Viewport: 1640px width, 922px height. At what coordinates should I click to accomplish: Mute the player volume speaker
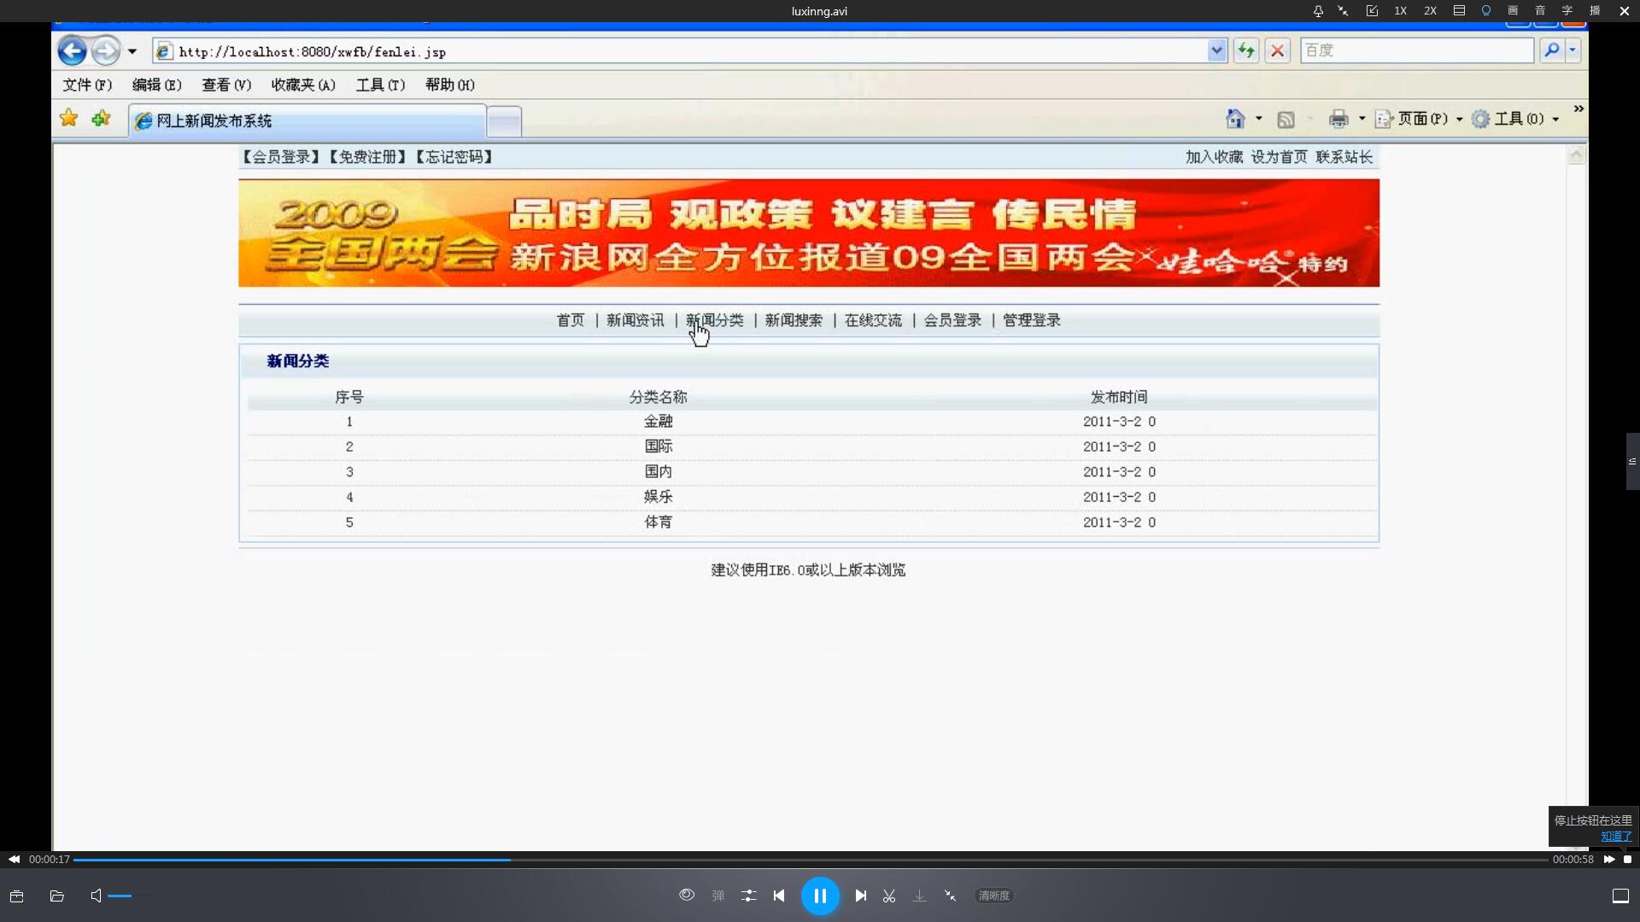click(96, 896)
